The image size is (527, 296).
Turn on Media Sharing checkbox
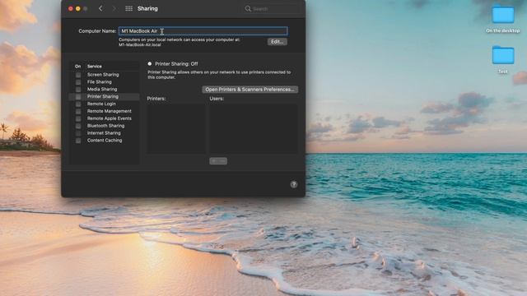click(78, 90)
